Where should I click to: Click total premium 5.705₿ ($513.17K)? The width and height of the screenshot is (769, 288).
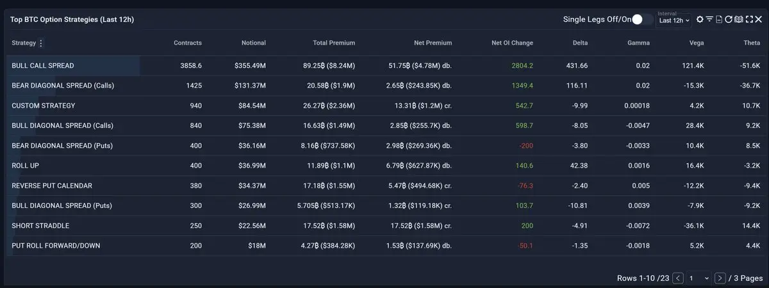325,206
